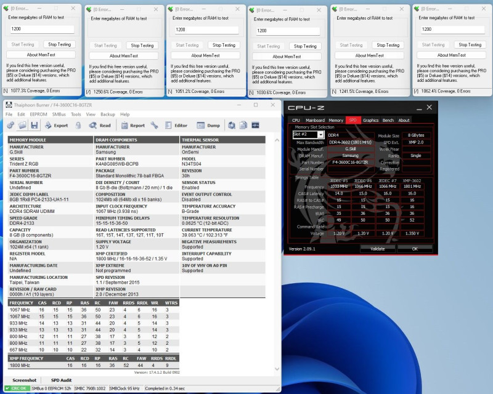Image resolution: width=493 pixels, height=394 pixels.
Task: Click the Validate button in CPU-Z
Action: click(378, 249)
